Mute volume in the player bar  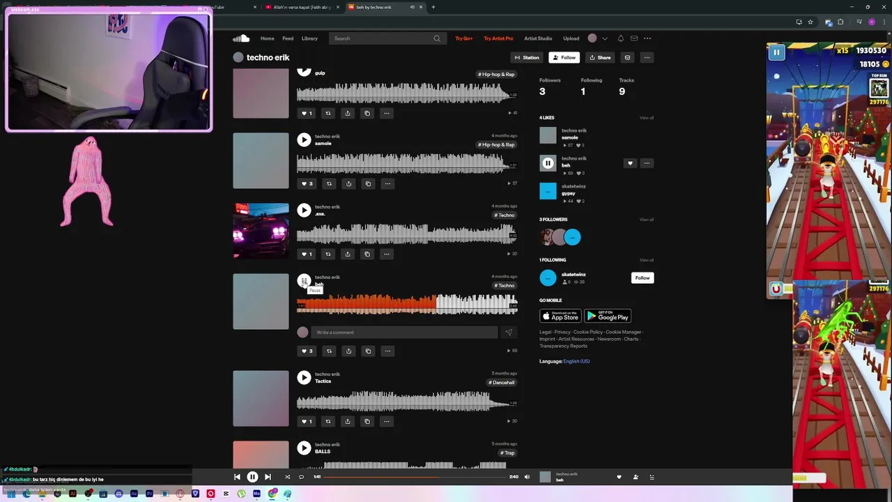click(527, 477)
